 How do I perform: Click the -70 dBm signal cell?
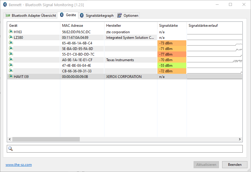pos(172,60)
